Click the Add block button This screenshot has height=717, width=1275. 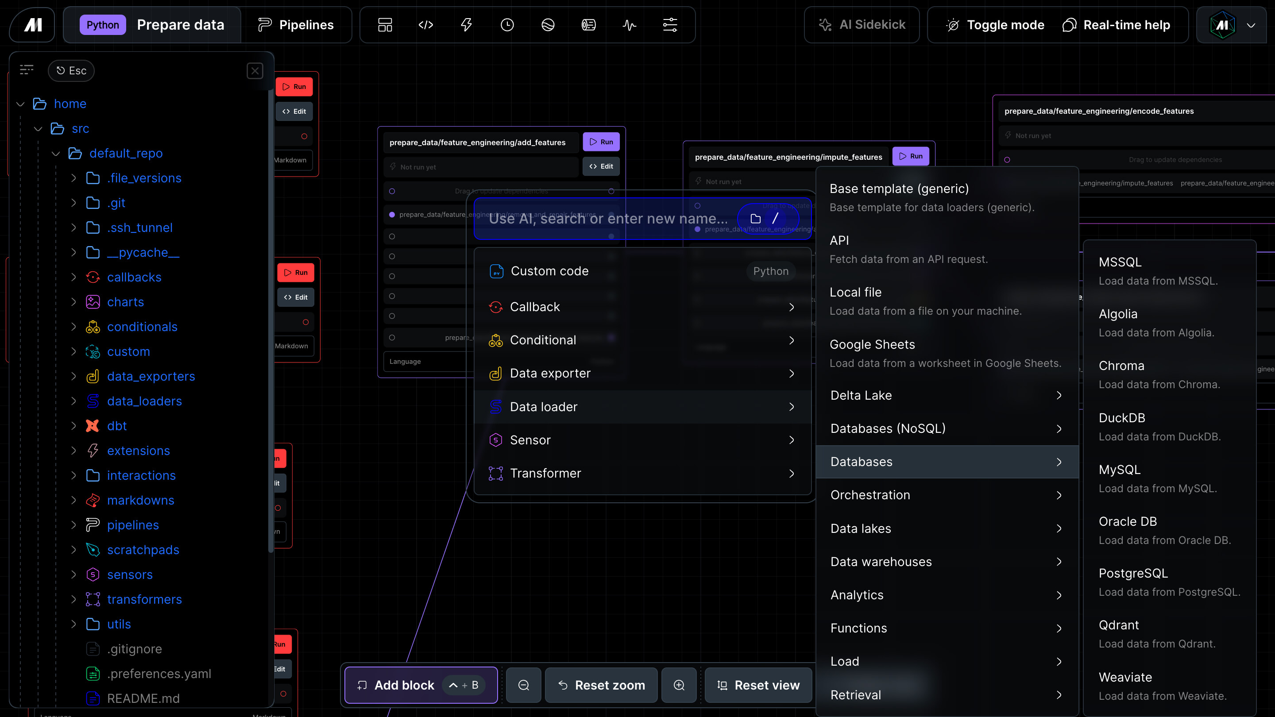pyautogui.click(x=421, y=685)
